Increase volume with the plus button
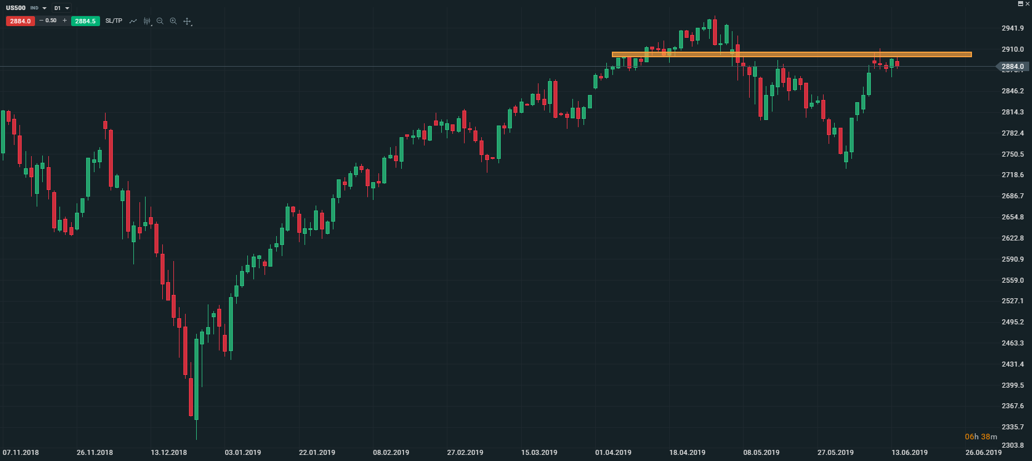Image resolution: width=1032 pixels, height=461 pixels. pos(64,21)
